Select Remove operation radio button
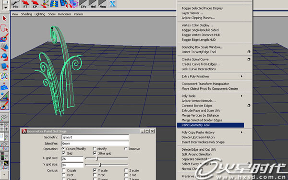 pyautogui.click(x=126, y=148)
